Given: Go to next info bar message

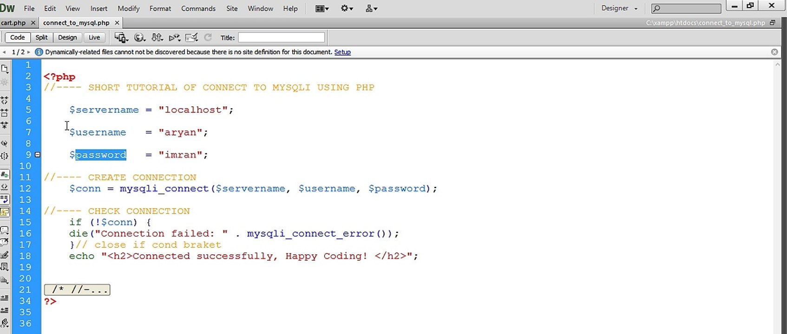Looking at the screenshot, I should pyautogui.click(x=28, y=52).
